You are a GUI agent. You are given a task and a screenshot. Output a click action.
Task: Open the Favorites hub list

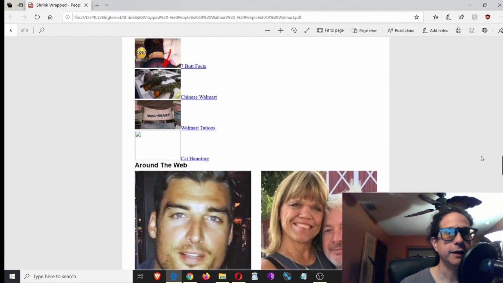point(435,17)
